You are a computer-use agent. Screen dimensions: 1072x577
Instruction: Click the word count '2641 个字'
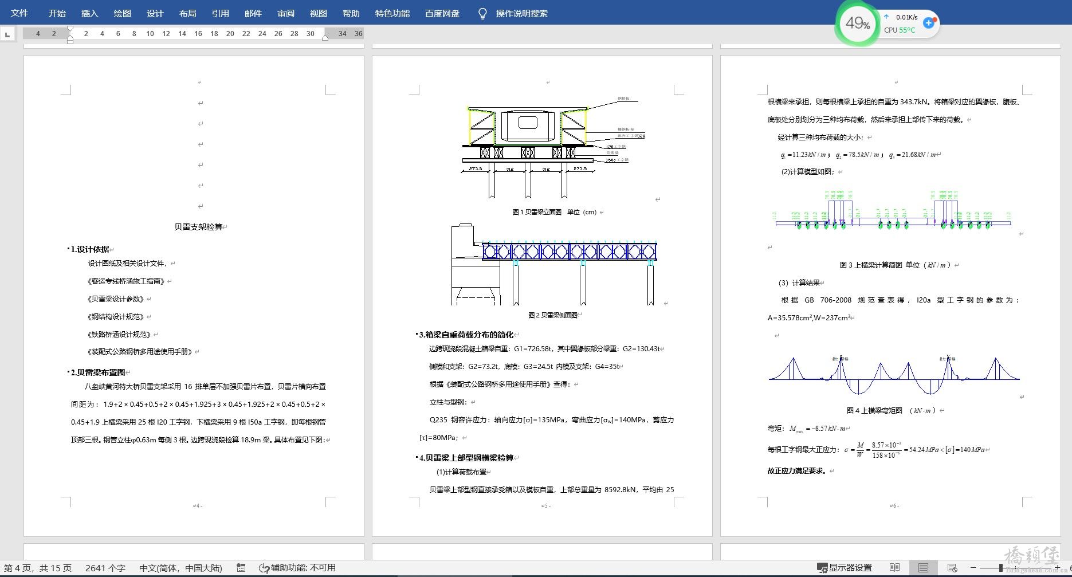(105, 568)
